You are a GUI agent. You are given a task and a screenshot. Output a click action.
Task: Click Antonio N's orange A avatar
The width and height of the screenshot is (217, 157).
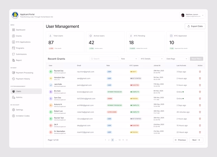coord(51,105)
